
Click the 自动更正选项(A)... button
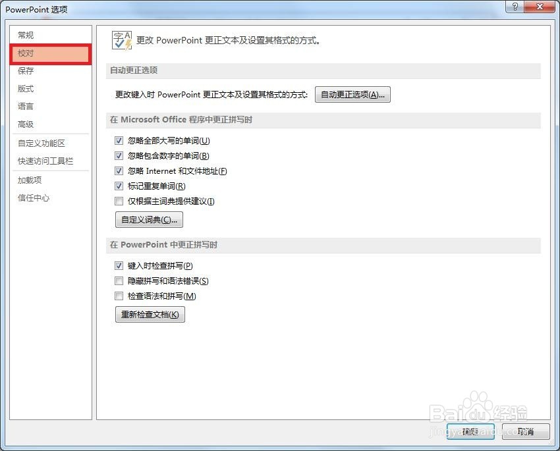pos(352,95)
